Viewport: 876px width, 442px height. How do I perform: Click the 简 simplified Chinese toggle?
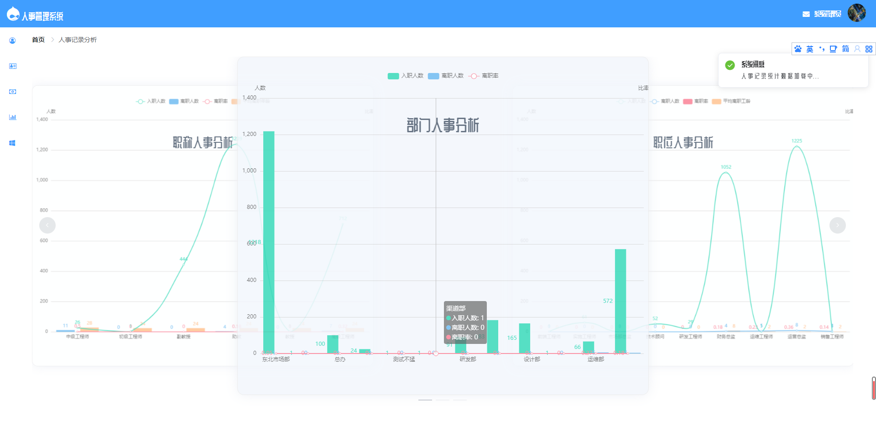coord(846,49)
